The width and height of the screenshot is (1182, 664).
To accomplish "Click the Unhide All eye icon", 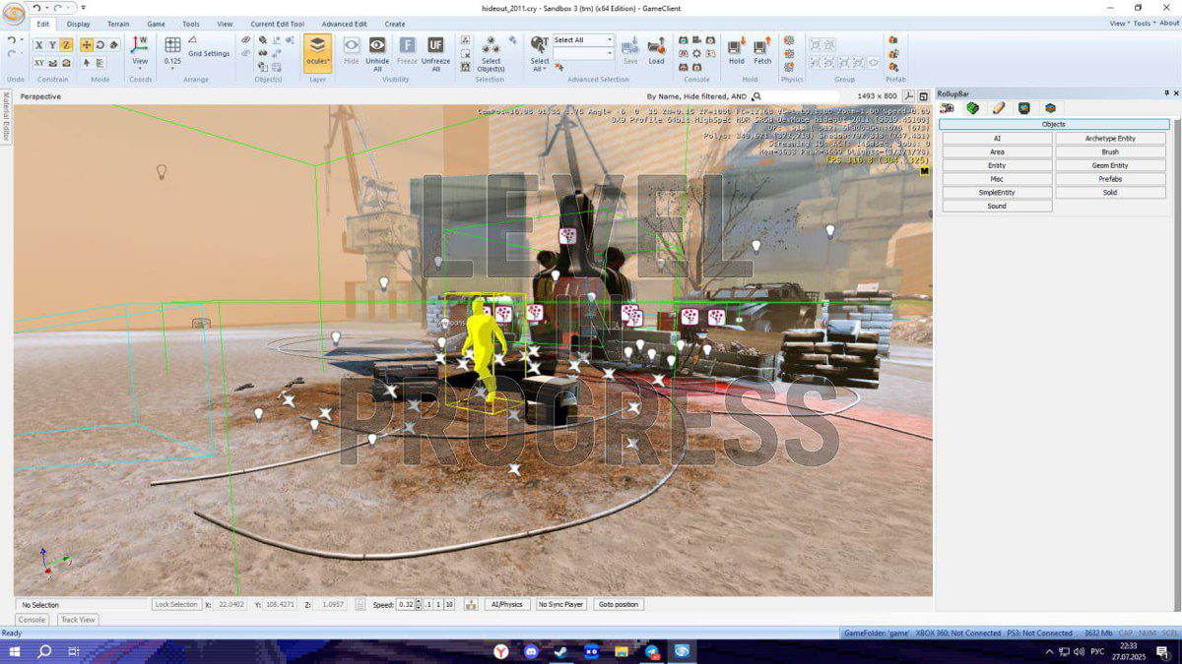I will [x=377, y=45].
